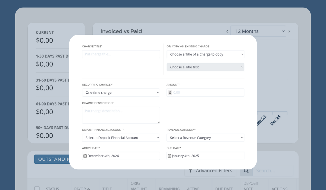326x190 pixels.
Task: Click the 1-30 Days Past Due amount
Action: [x=45, y=64]
